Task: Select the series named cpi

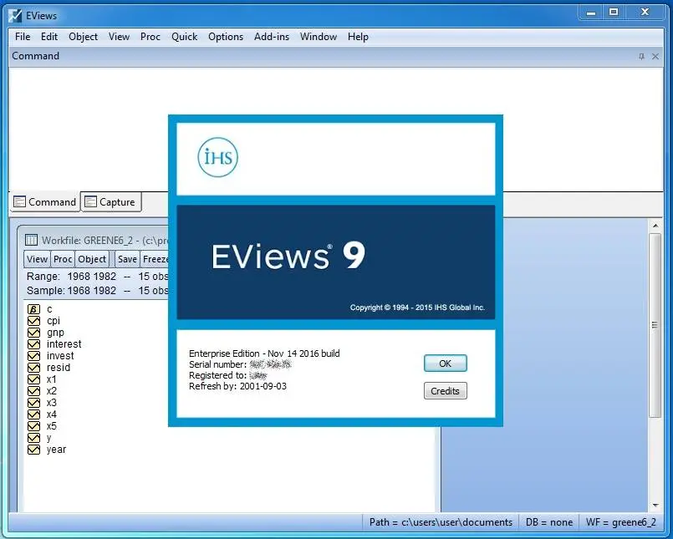Action: pos(54,321)
